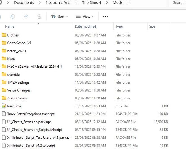Open the Sort dropdown
Viewport: 186px width, 161px height.
(60, 16)
